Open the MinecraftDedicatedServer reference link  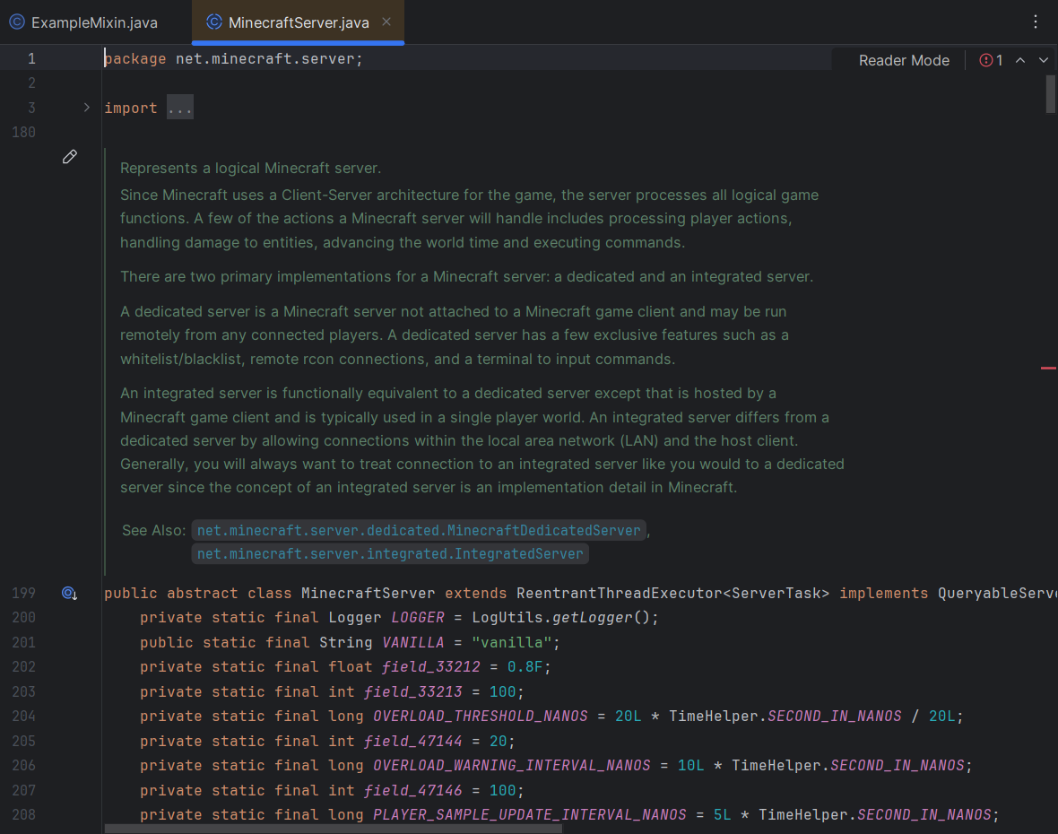[x=418, y=530]
